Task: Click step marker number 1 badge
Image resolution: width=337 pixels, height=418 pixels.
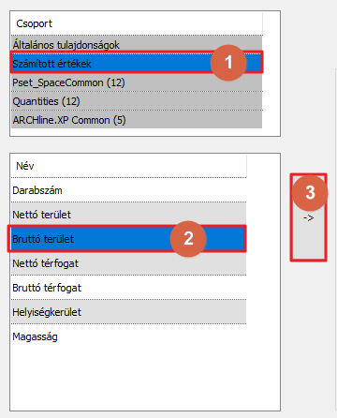Action: pos(228,62)
